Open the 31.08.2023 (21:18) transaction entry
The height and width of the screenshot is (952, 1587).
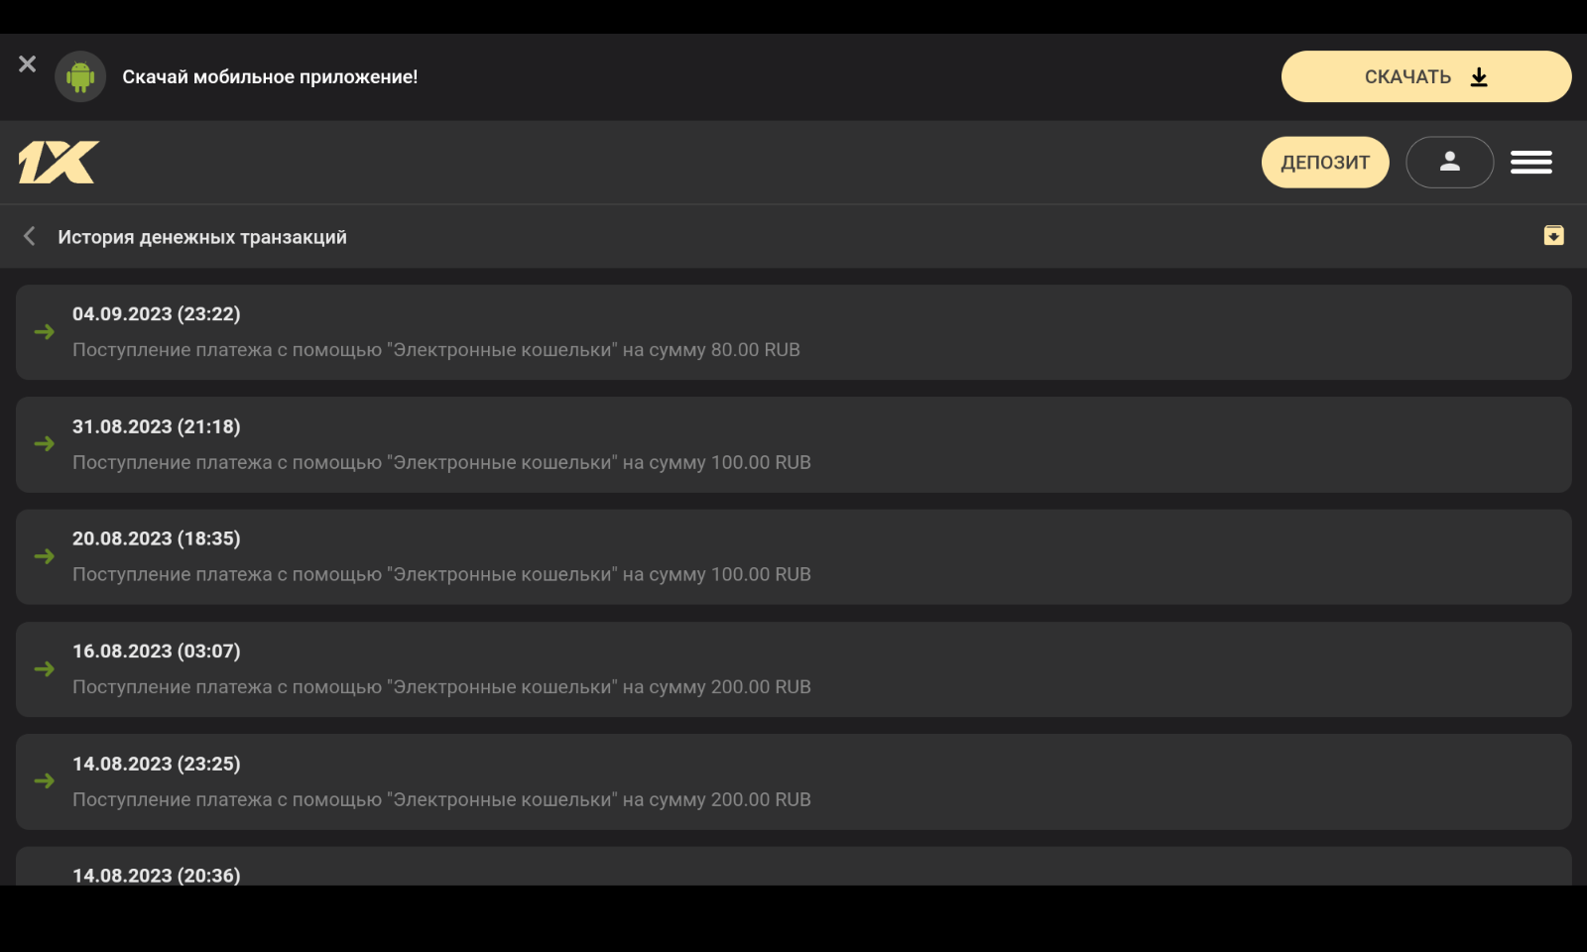793,444
